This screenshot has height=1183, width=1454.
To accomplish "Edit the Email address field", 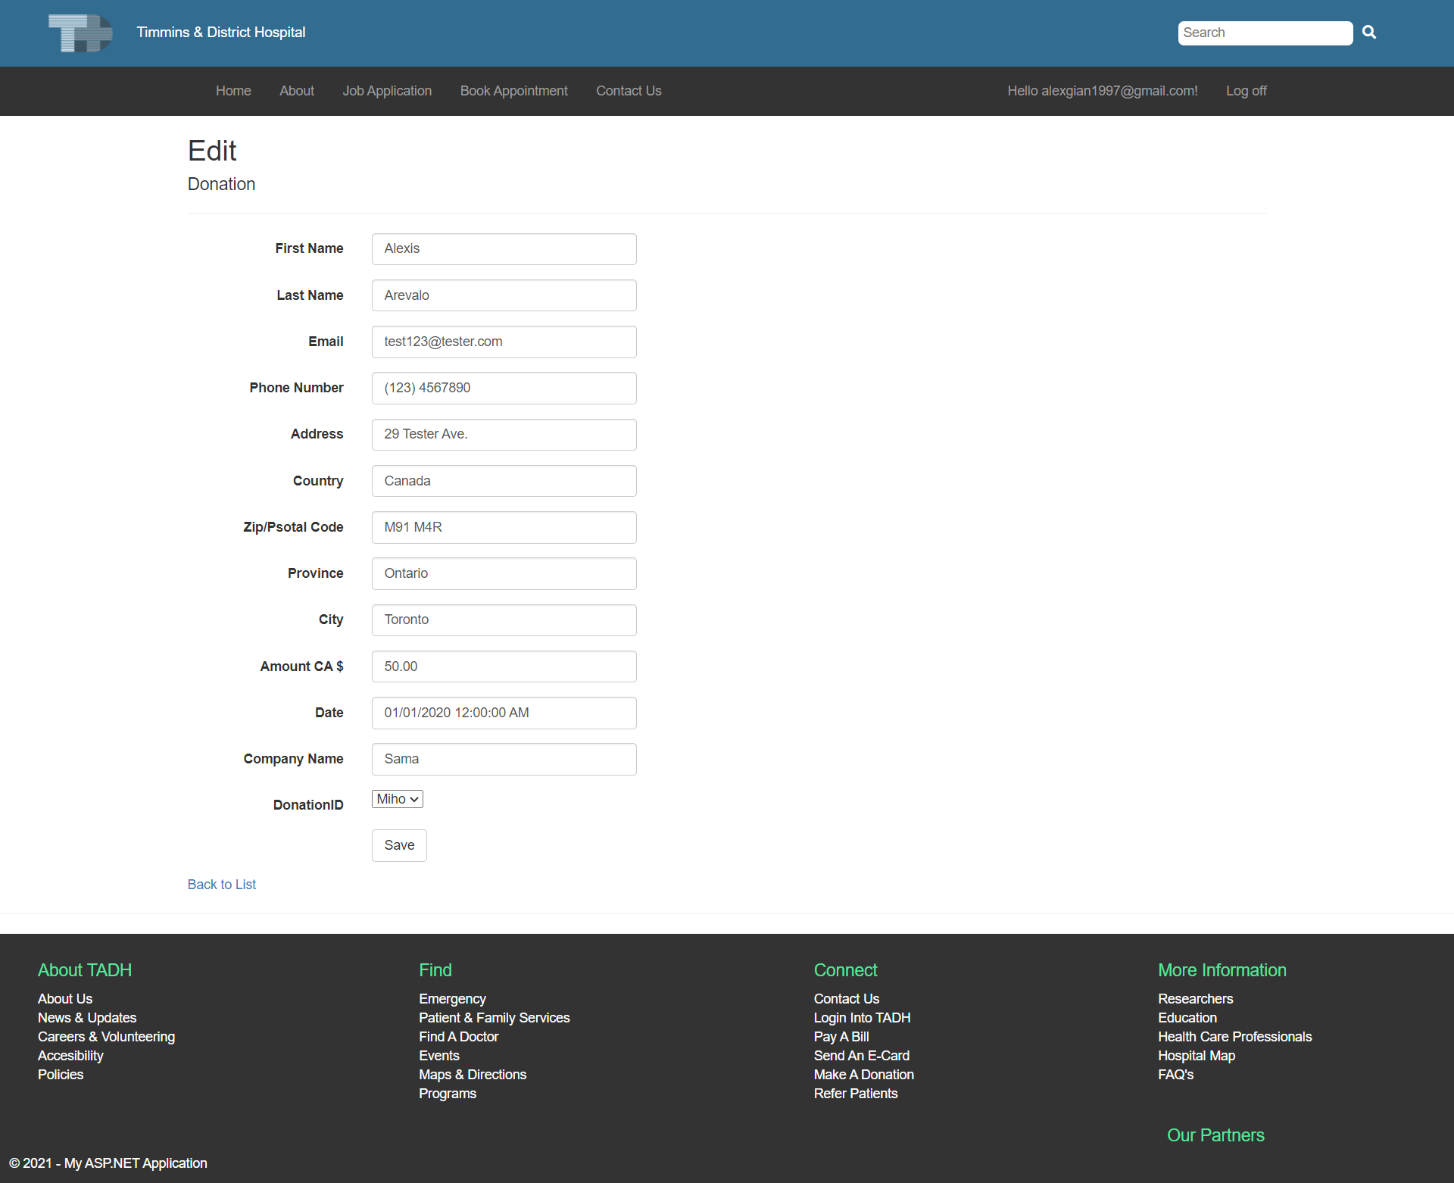I will pos(504,342).
